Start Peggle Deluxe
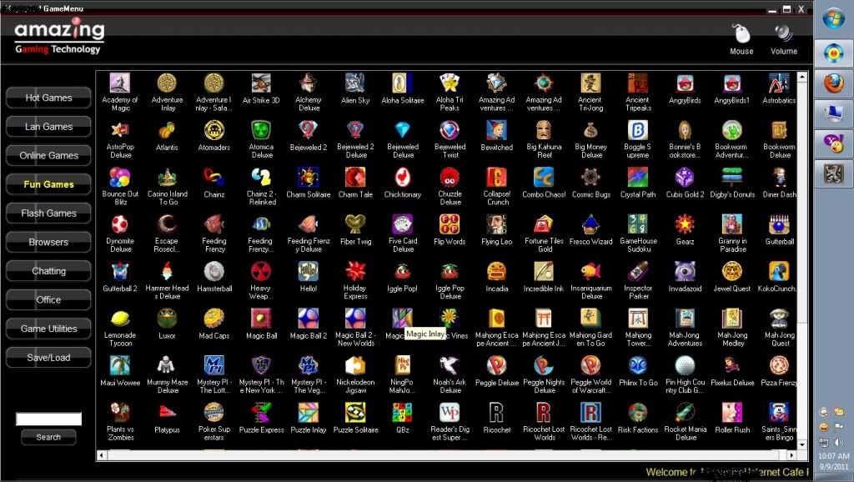The height and width of the screenshot is (482, 854). 497,366
